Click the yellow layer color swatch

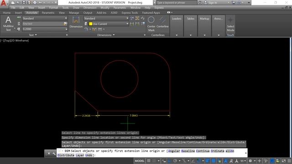click(x=90, y=24)
